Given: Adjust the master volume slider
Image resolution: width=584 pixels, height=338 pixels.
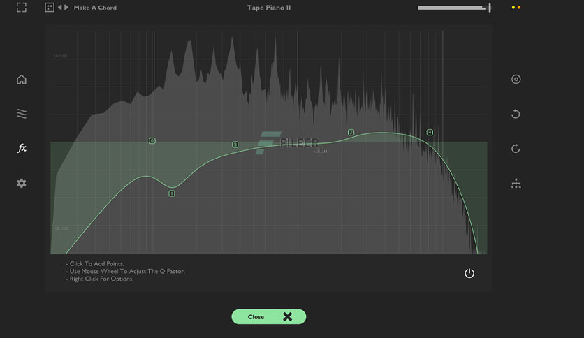Looking at the screenshot, I should 454,8.
